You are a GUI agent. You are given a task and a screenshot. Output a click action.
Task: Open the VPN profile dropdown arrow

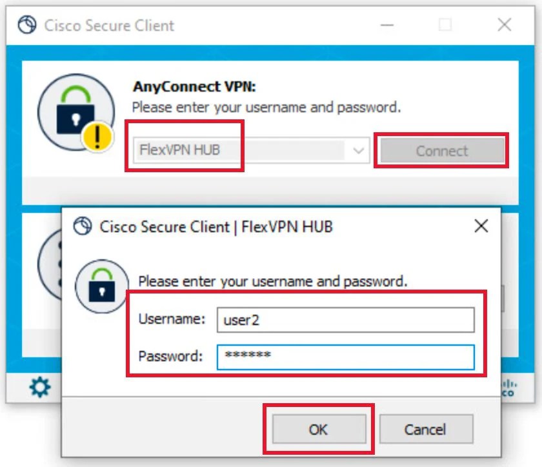[359, 150]
